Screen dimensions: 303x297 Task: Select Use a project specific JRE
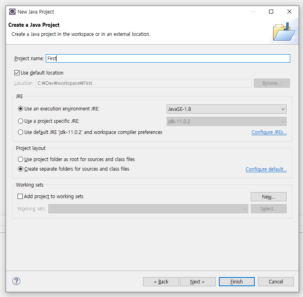click(21, 121)
